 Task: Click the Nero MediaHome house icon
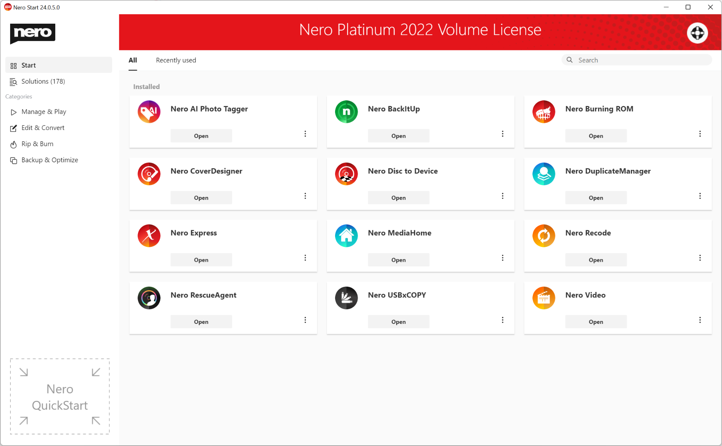[x=346, y=236]
